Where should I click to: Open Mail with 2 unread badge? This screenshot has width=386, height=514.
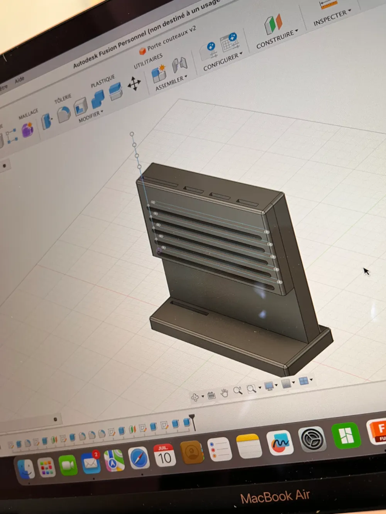point(91,463)
